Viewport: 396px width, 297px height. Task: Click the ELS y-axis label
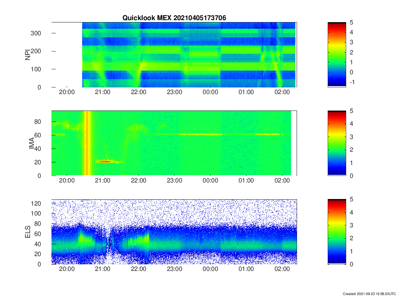click(x=28, y=232)
